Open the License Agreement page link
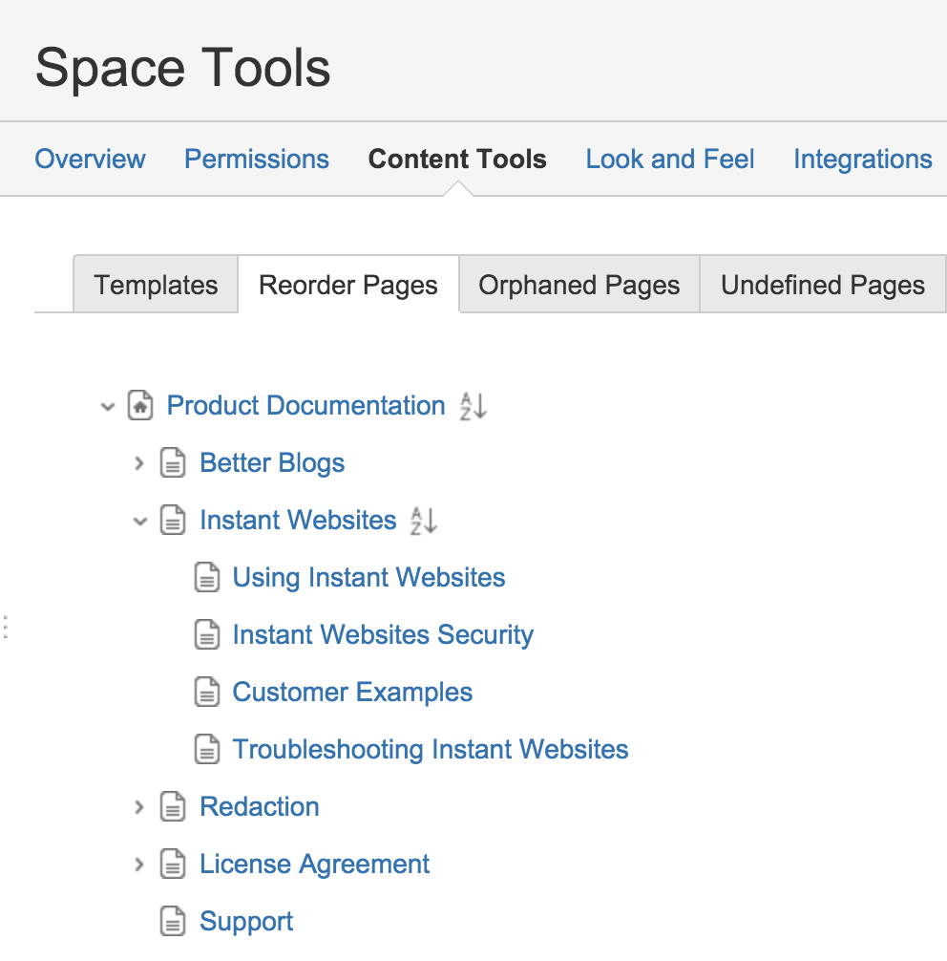 (x=314, y=865)
